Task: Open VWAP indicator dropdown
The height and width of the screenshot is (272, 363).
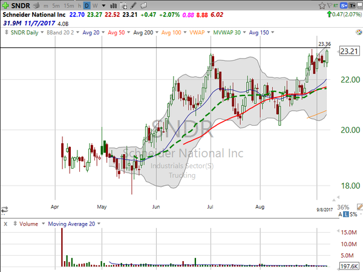Action: [208, 33]
